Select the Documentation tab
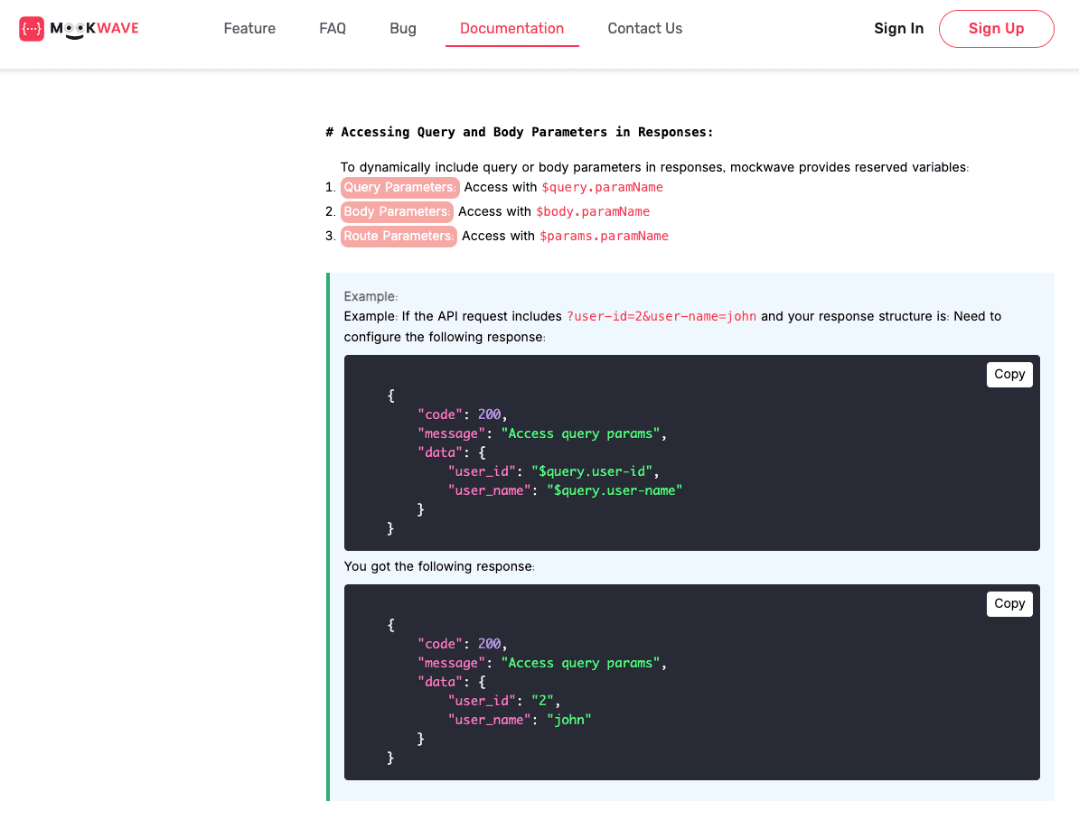Screen dimensions: 1079x820 point(512,28)
